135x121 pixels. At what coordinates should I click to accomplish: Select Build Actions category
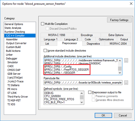click(13, 51)
